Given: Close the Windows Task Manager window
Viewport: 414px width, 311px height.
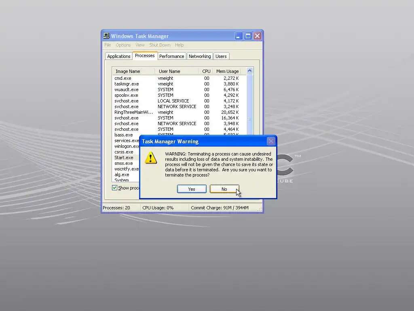Looking at the screenshot, I should click(x=258, y=36).
